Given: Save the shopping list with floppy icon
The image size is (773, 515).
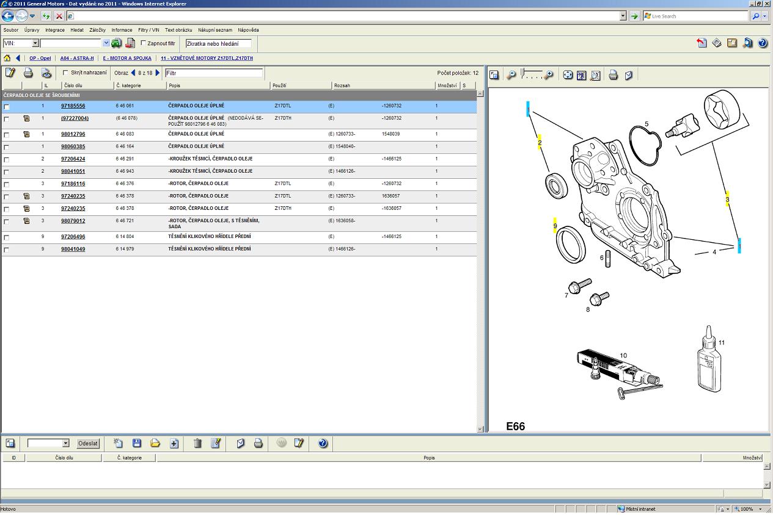Looking at the screenshot, I should 137,444.
